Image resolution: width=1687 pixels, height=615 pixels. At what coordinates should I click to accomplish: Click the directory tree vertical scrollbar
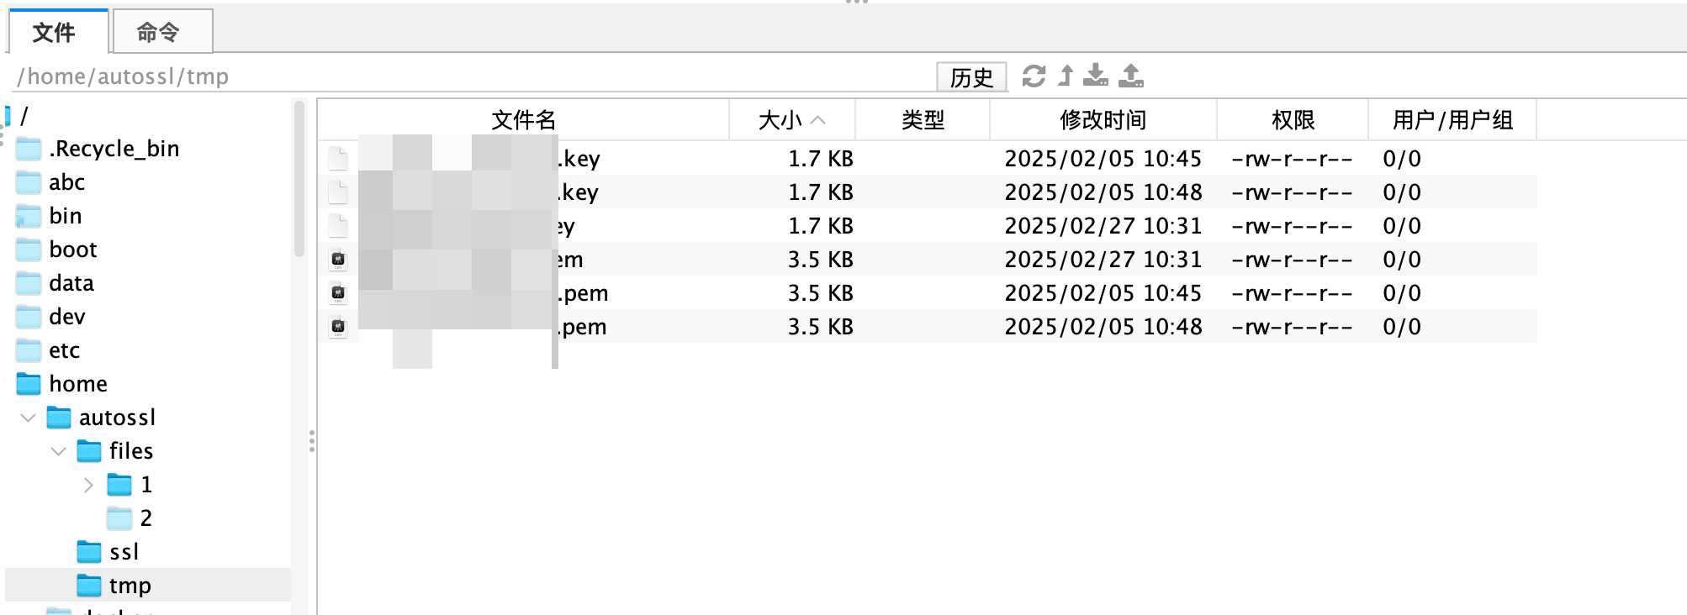pyautogui.click(x=299, y=178)
